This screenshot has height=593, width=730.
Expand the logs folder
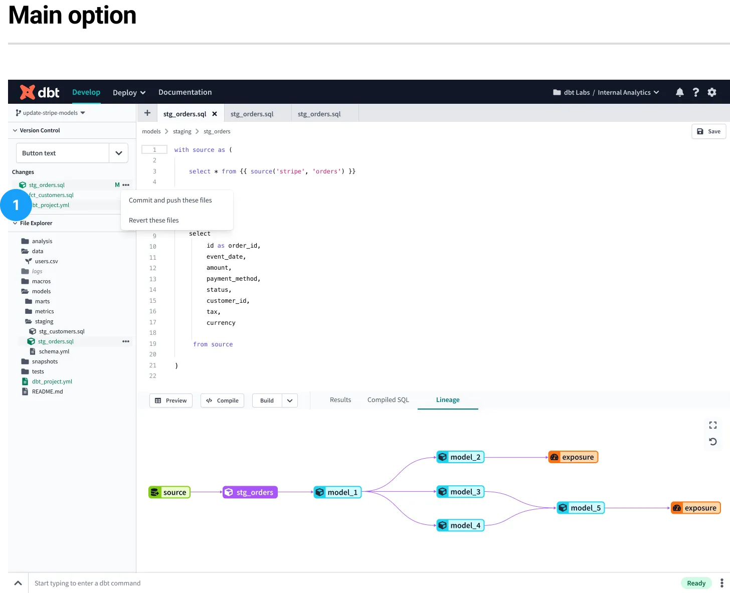point(32,271)
